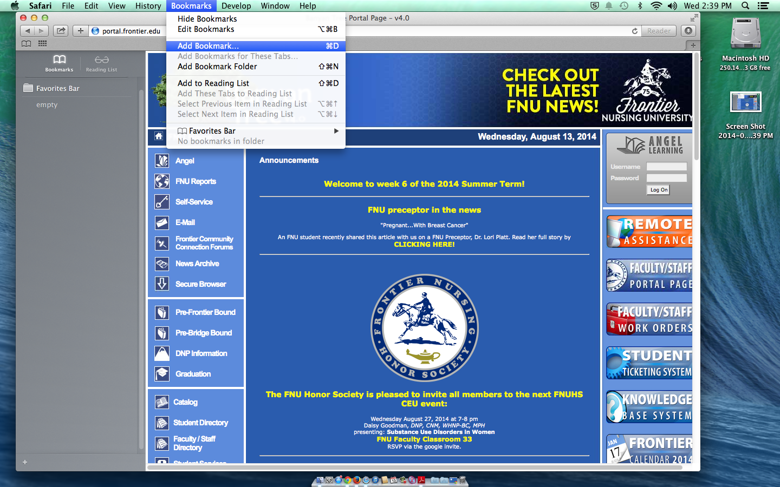Click the Angel sidebar icon

[161, 161]
